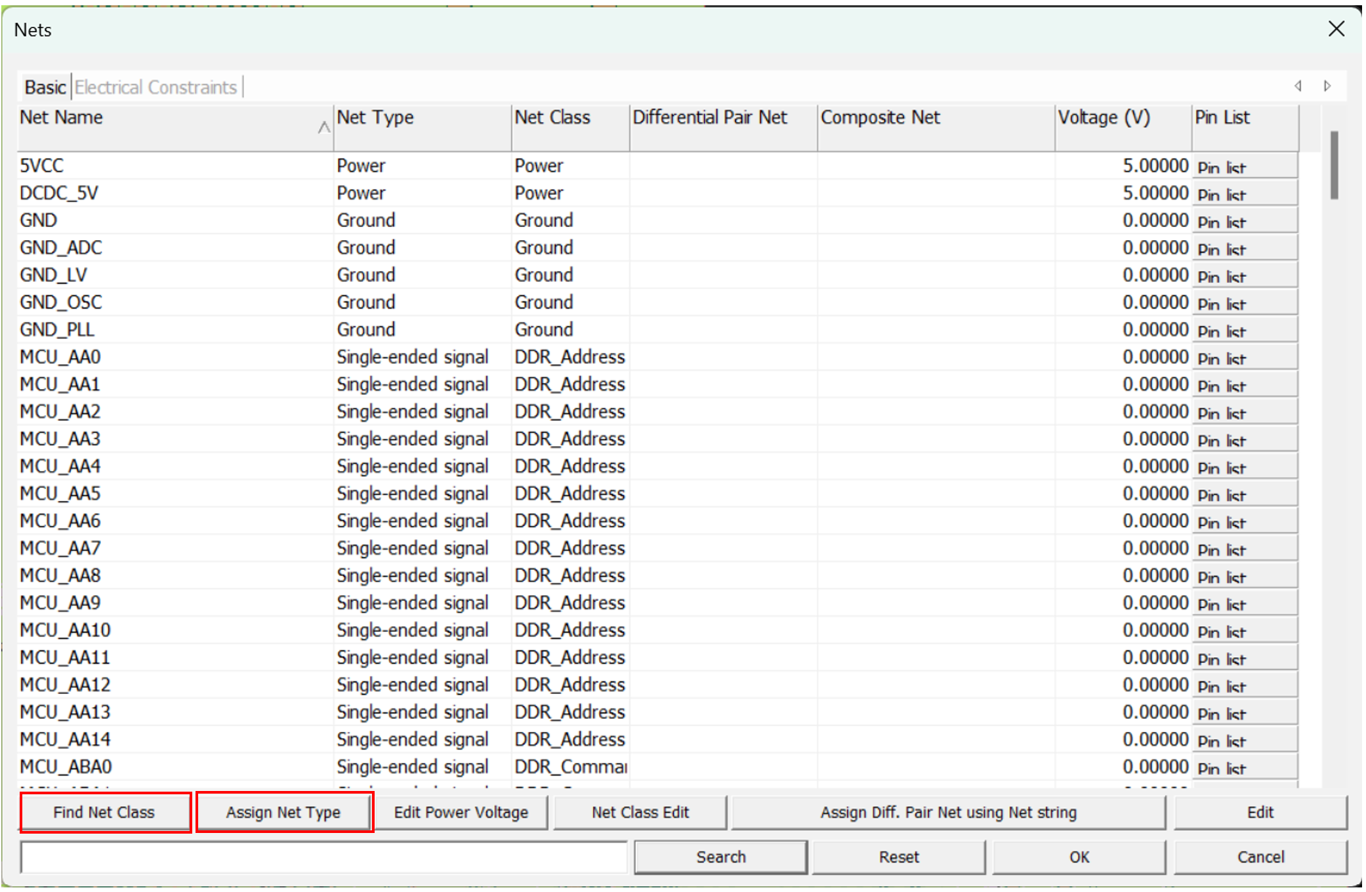The height and width of the screenshot is (892, 1366).
Task: Click the vertical scrollbar thumb
Action: click(x=1334, y=165)
